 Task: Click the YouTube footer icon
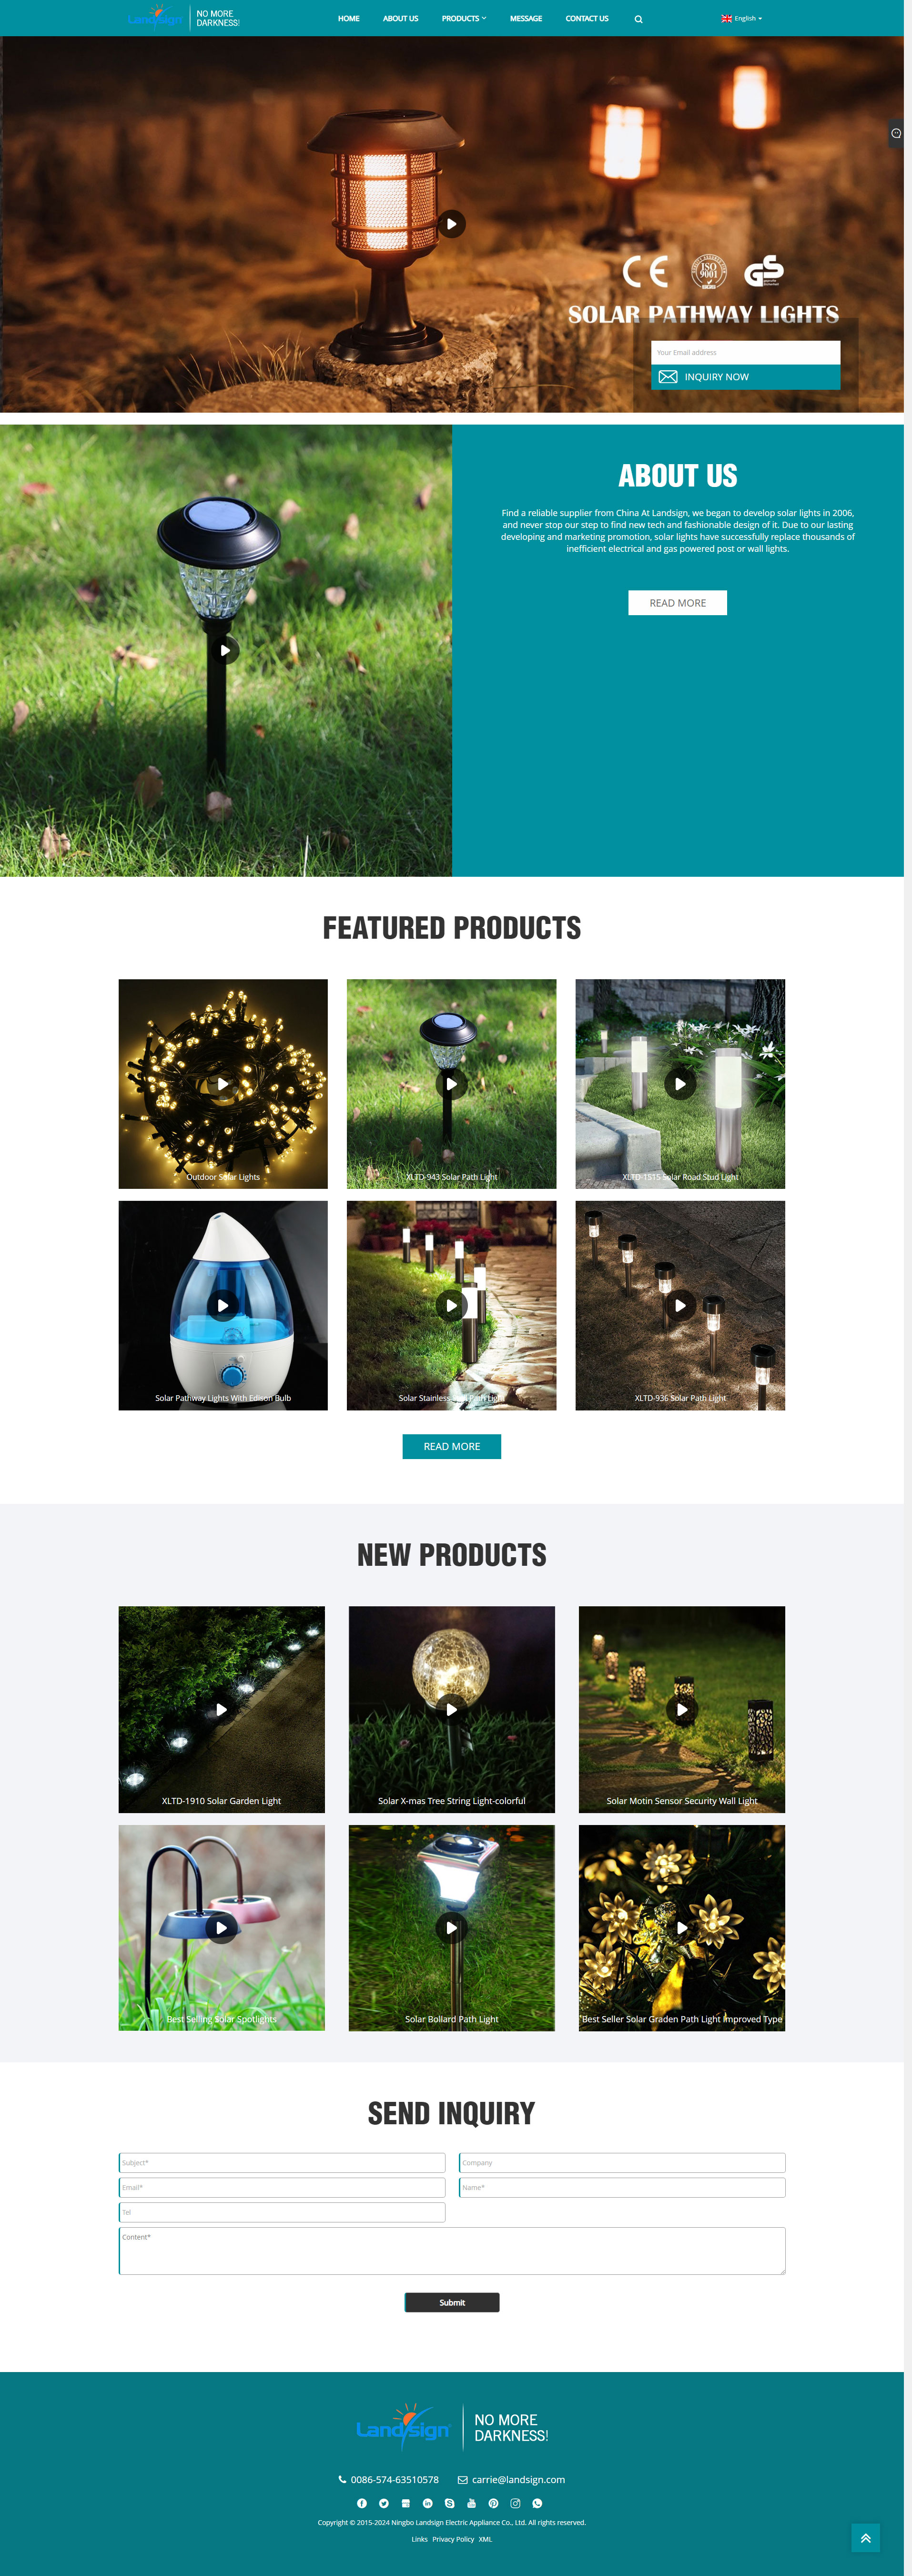(x=472, y=2503)
